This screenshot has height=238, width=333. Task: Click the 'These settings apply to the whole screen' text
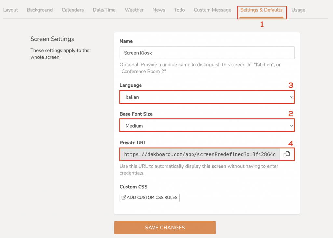click(x=60, y=54)
